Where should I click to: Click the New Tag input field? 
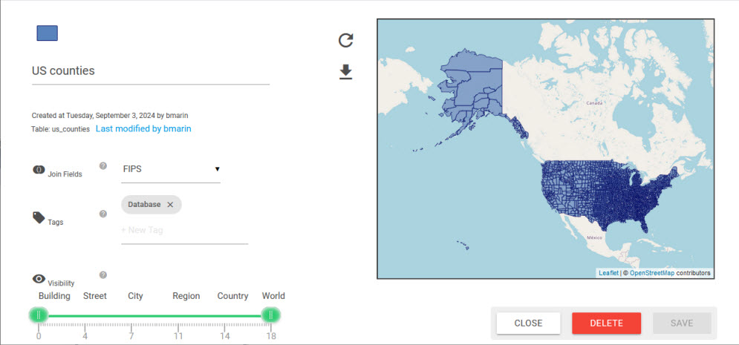[184, 231]
